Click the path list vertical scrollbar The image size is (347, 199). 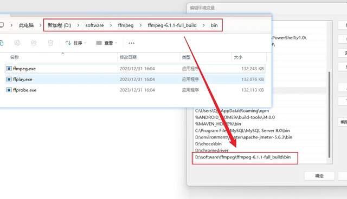coord(329,115)
